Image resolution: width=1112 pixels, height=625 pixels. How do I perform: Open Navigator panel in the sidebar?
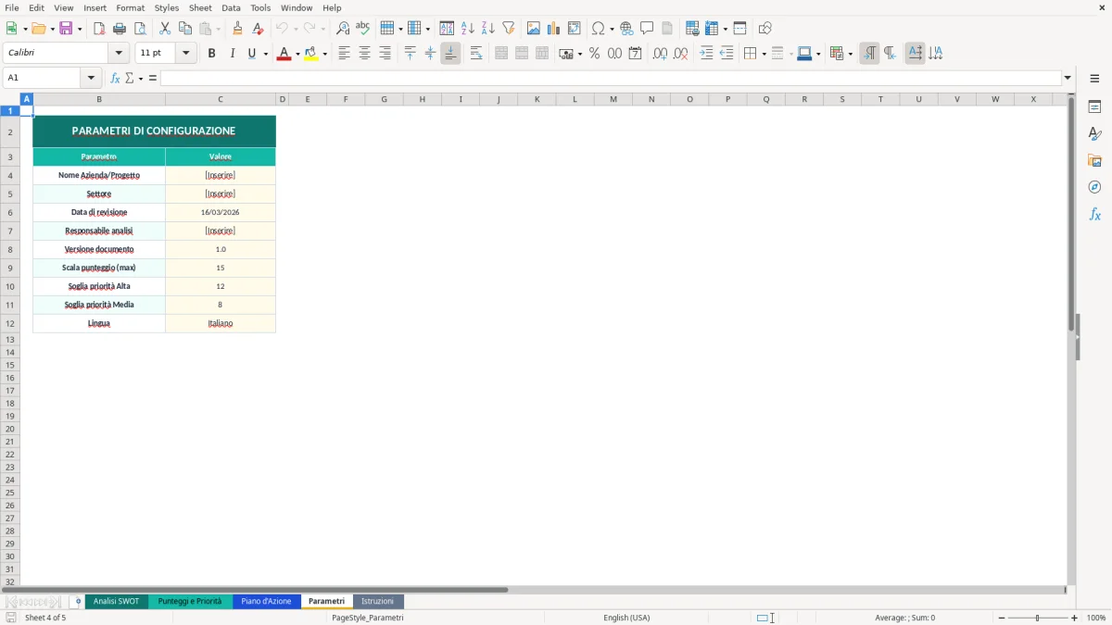1094,187
